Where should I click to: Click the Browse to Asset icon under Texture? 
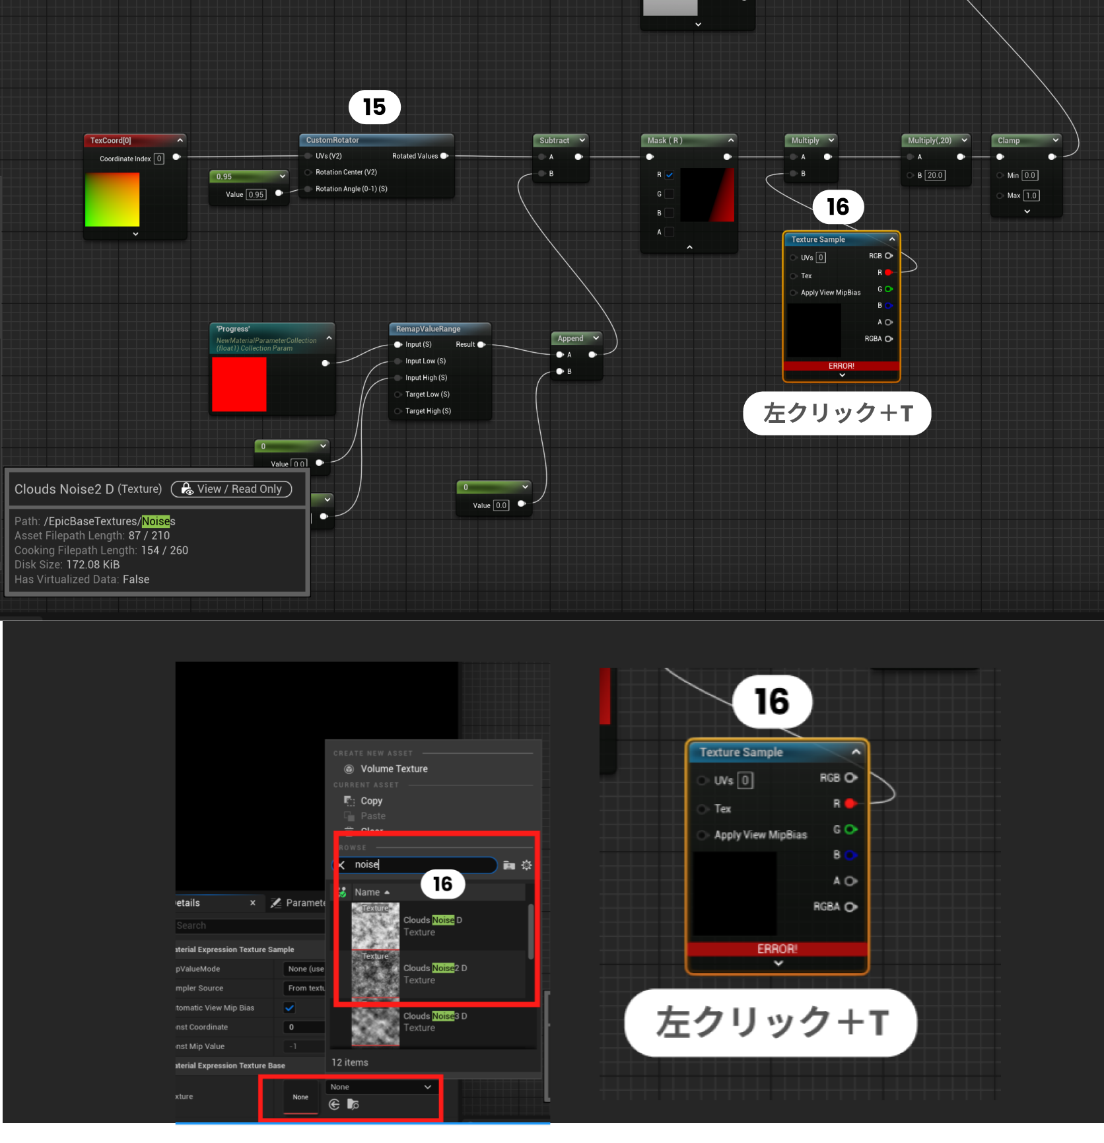(353, 1104)
